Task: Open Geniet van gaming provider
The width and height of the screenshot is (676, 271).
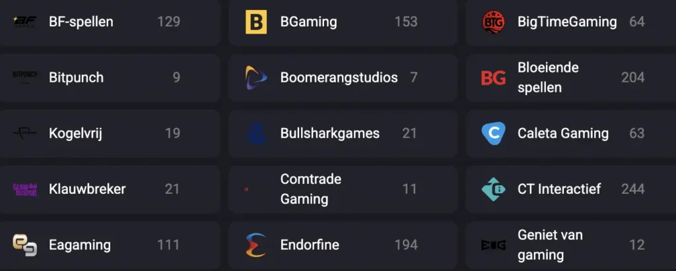Action: click(550, 245)
